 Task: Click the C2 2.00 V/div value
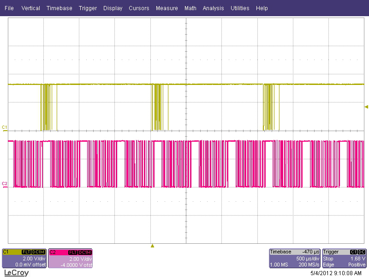click(80, 259)
